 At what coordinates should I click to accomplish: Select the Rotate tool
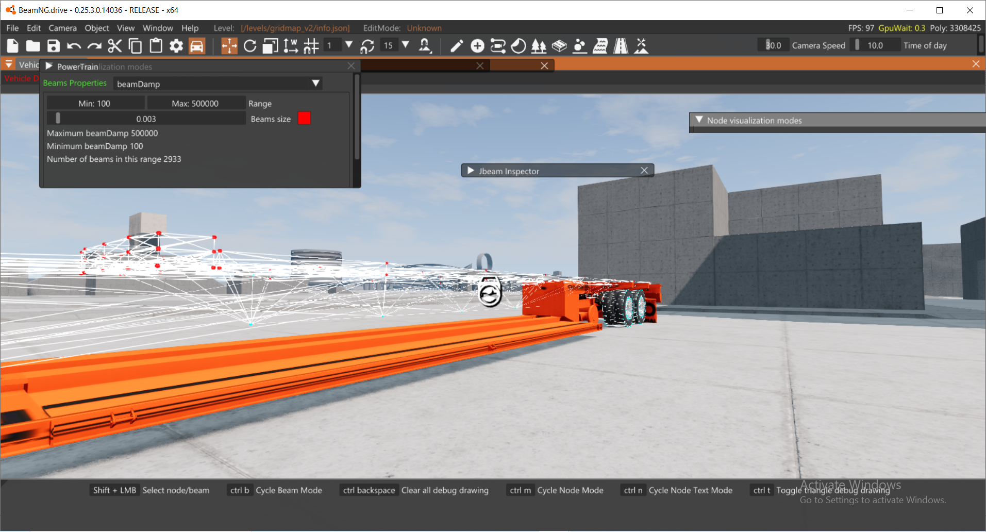coord(249,46)
